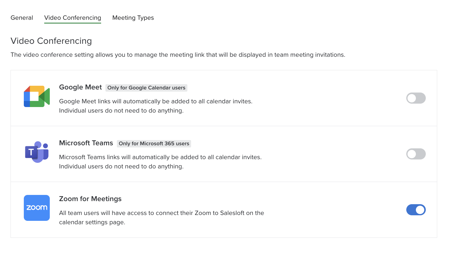Enable the Google Meet toggle switch
457x256 pixels.
coord(416,98)
